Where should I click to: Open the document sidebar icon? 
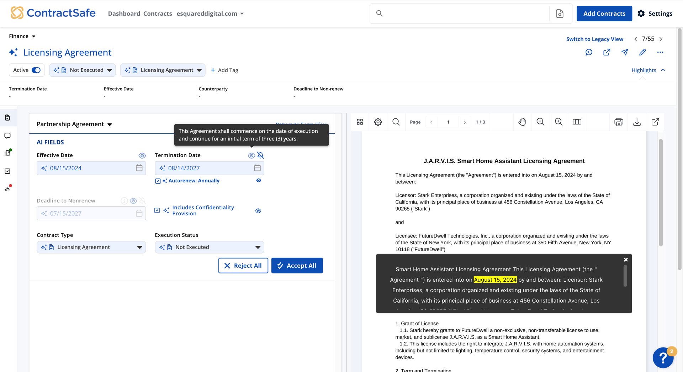click(x=7, y=118)
